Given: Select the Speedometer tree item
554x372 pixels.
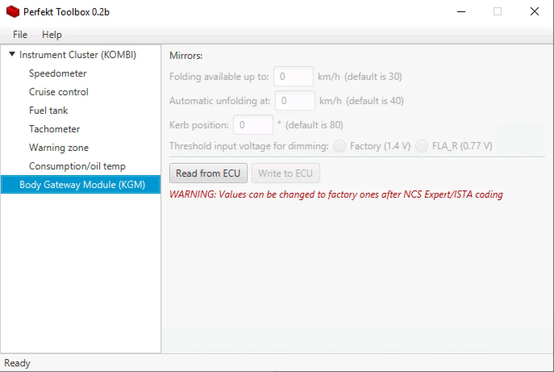Looking at the screenshot, I should pyautogui.click(x=58, y=73).
